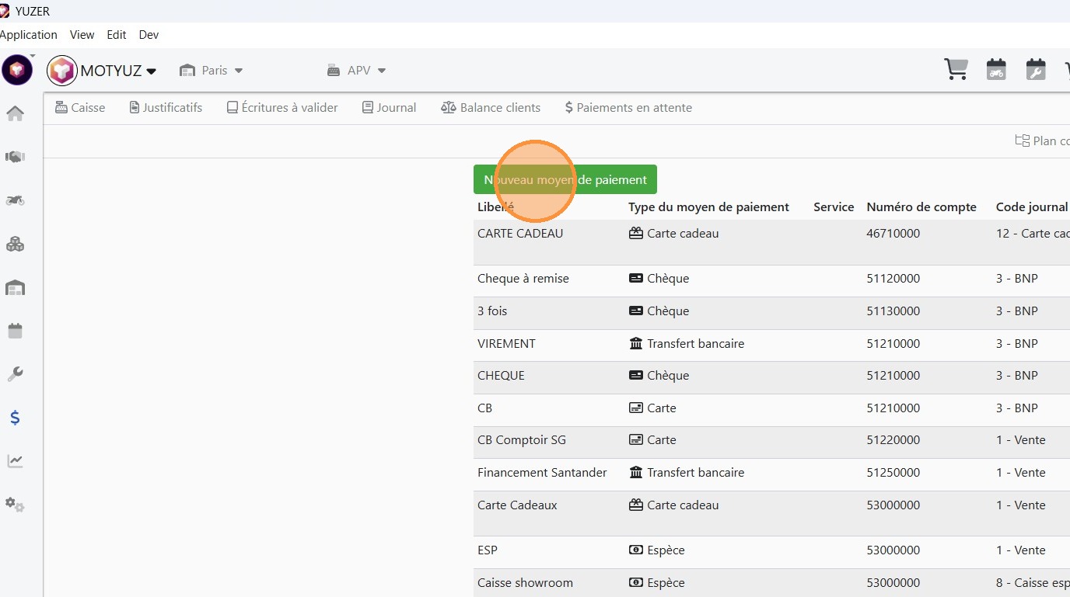Open the warehouse sidebar section
The width and height of the screenshot is (1070, 597).
click(16, 288)
